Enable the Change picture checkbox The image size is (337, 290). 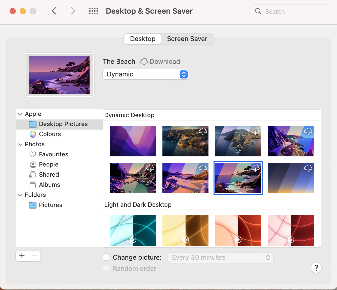click(x=106, y=257)
